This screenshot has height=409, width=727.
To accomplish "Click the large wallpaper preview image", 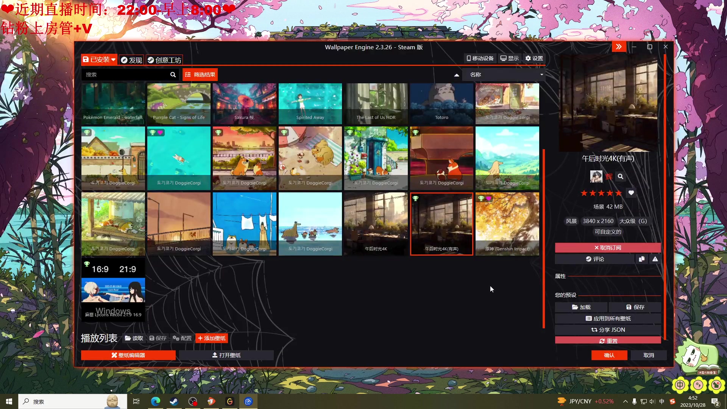I will 608,103.
